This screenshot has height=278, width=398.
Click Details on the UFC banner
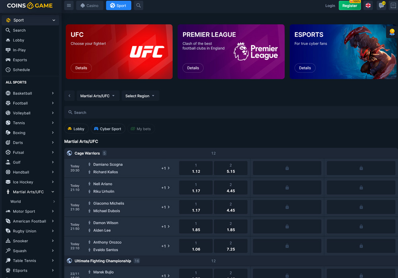pyautogui.click(x=81, y=68)
